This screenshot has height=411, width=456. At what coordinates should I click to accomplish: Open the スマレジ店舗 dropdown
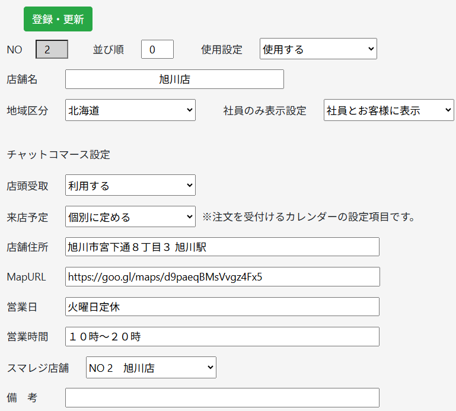tap(151, 367)
